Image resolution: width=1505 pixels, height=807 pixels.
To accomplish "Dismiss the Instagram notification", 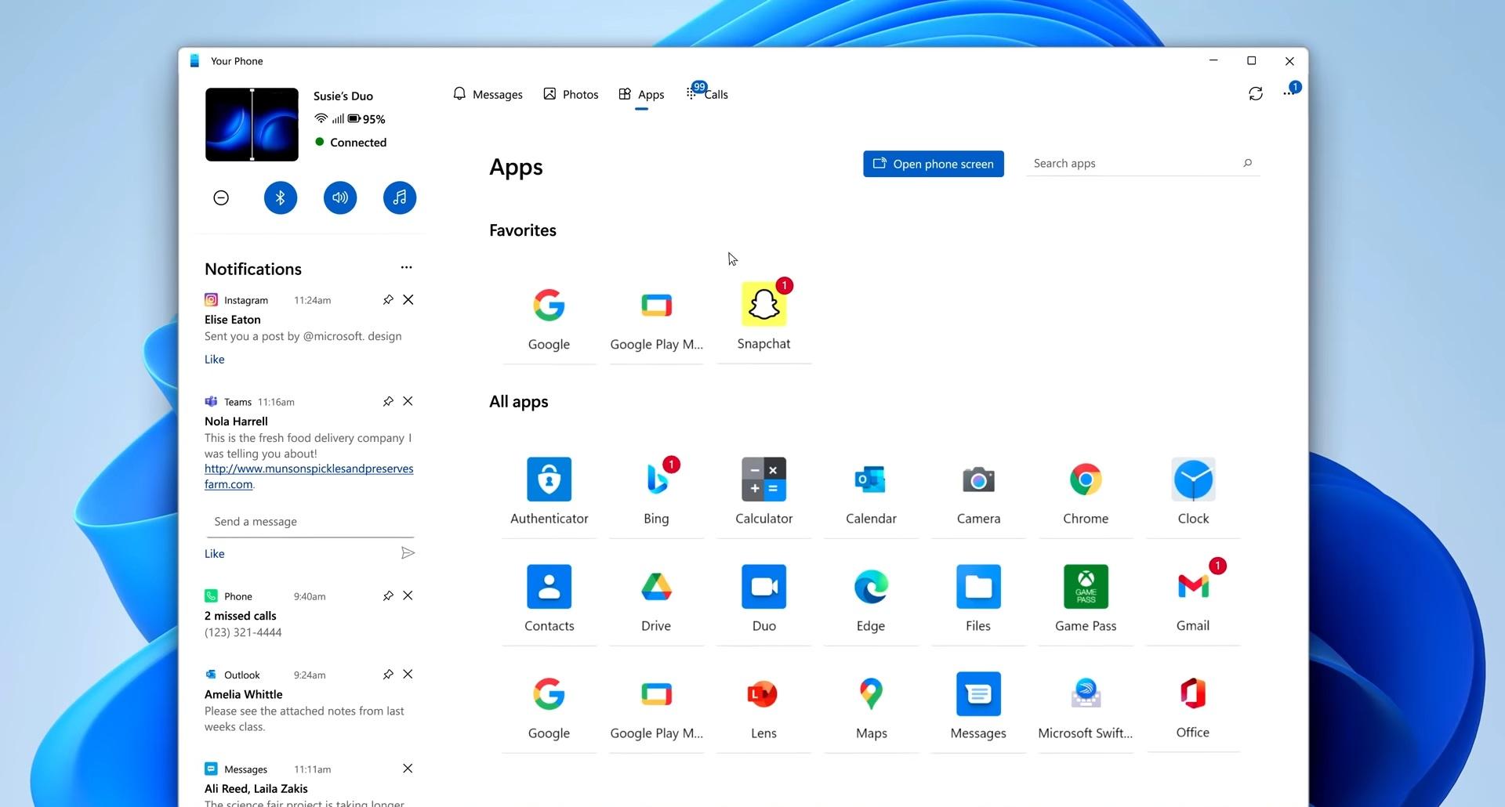I will pos(408,299).
